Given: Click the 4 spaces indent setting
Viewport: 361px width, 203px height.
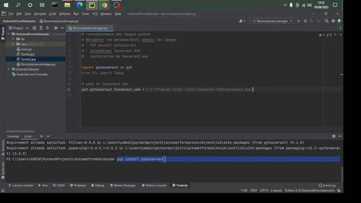Looking at the screenshot, I should pos(276,191).
